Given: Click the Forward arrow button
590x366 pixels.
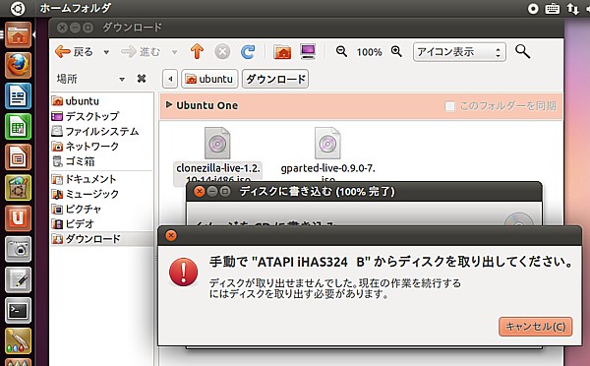Looking at the screenshot, I should tap(141, 51).
